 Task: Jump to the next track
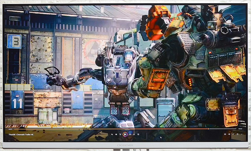coord(134,134)
